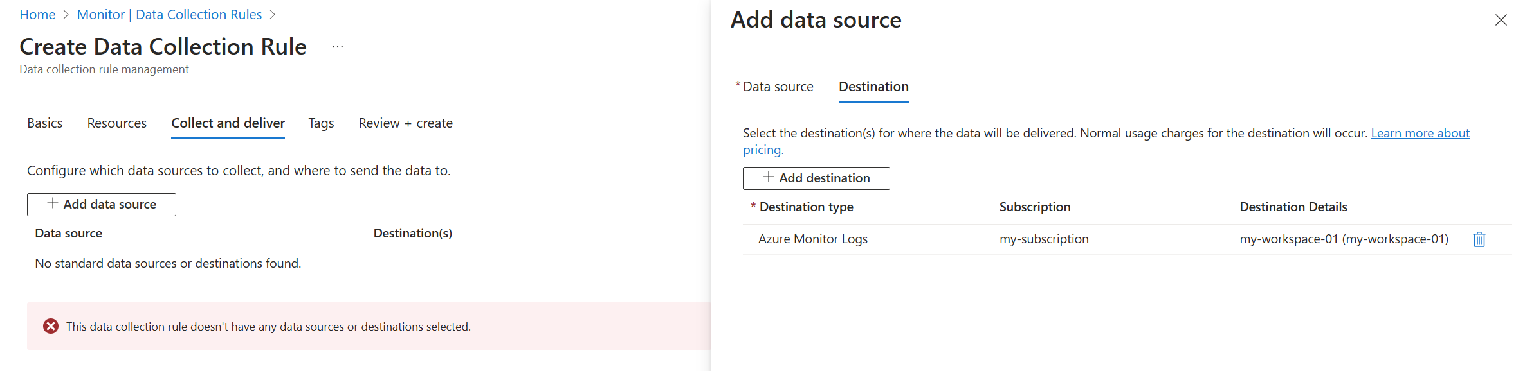Screen dimensions: 1534x371
Task: Open the ellipsis menu beside page title
Action: tap(338, 47)
